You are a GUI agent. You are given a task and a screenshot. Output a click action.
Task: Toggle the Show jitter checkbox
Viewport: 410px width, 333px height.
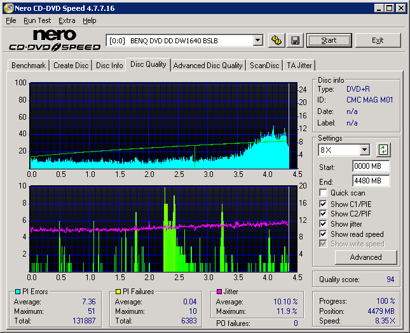[324, 224]
